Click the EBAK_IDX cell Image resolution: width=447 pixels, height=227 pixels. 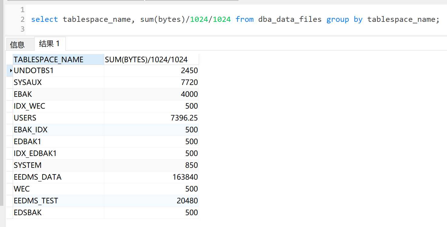(x=58, y=130)
